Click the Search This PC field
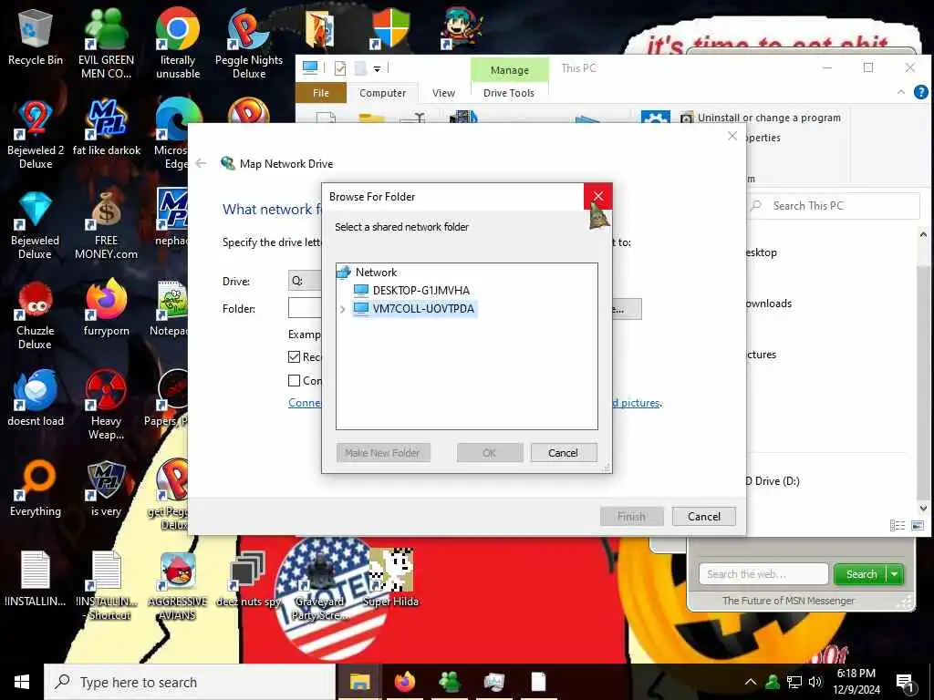This screenshot has width=934, height=700. (x=834, y=206)
